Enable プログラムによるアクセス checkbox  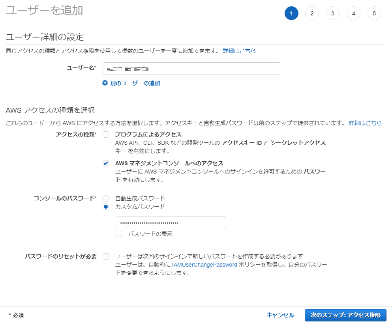[106, 134]
